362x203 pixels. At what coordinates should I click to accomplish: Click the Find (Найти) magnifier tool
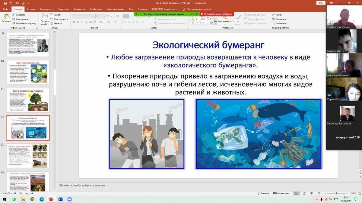(277, 15)
